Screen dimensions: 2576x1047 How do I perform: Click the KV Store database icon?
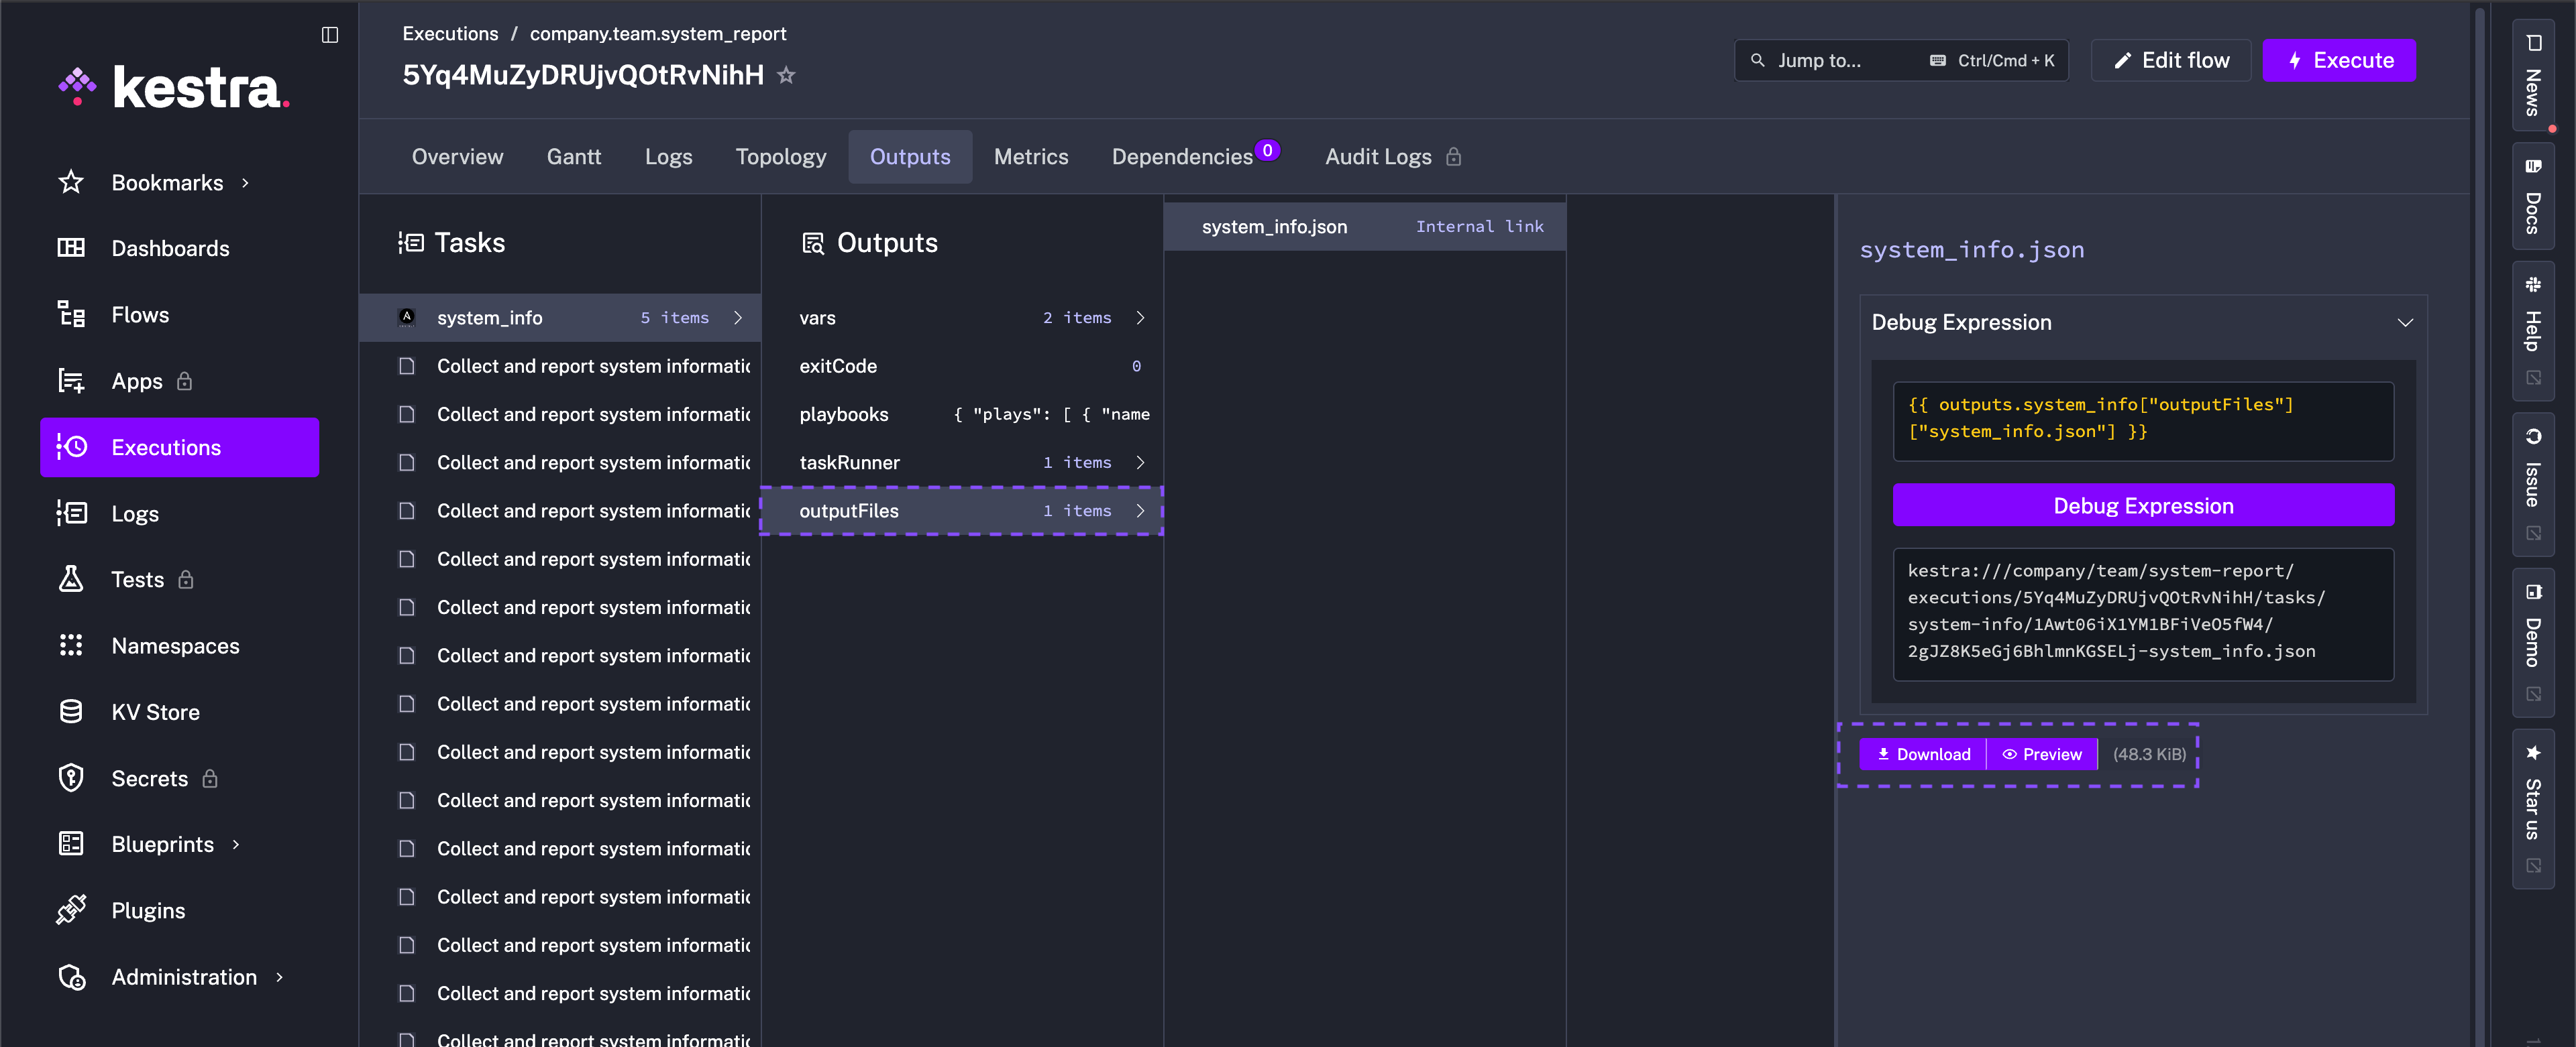71,711
